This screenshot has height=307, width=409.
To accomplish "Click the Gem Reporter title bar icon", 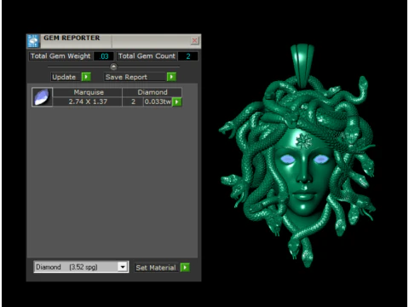I will tap(33, 41).
